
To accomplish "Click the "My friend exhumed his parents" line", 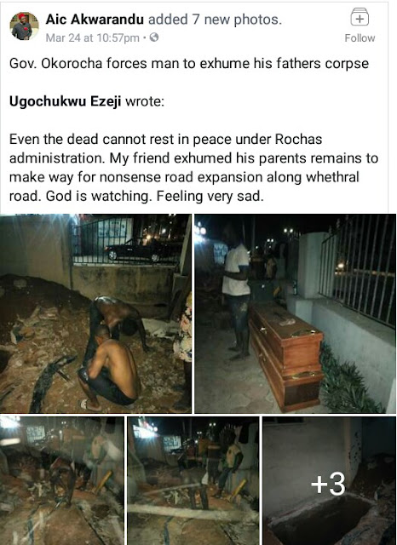I will 208,158.
